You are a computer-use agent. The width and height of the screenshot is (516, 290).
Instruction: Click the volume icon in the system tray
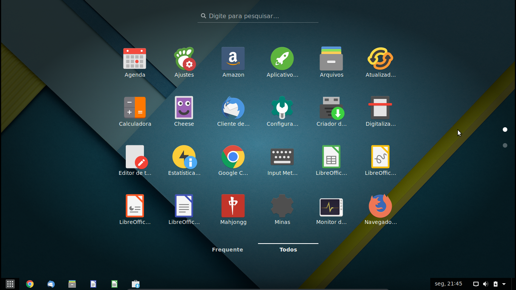pyautogui.click(x=486, y=284)
